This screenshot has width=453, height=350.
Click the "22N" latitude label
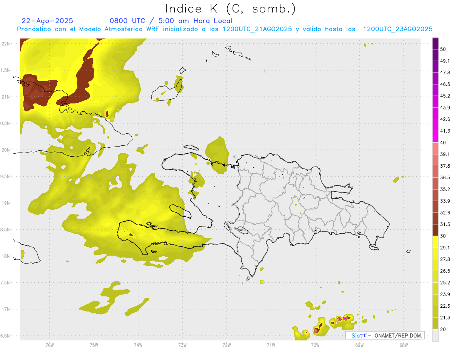[6, 43]
